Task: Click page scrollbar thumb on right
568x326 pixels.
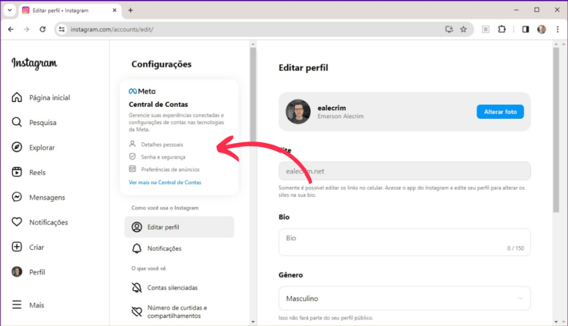Action: [x=556, y=130]
